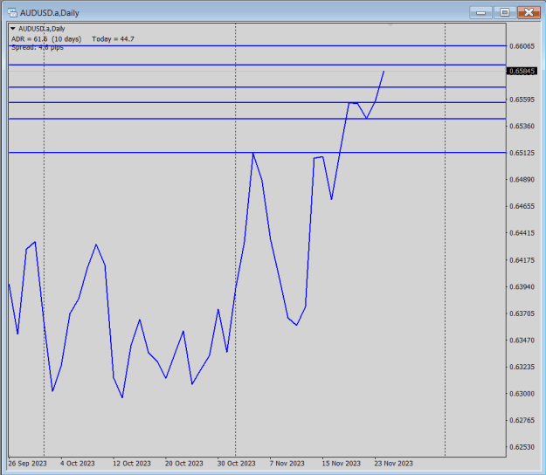Click the gray chart shift marker triangle
This screenshot has height=475, width=546.
pyautogui.click(x=390, y=25)
